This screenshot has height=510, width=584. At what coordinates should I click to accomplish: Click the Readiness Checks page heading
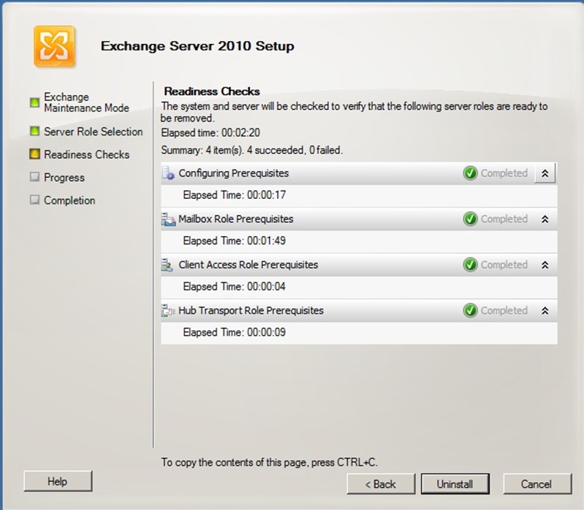[x=212, y=91]
